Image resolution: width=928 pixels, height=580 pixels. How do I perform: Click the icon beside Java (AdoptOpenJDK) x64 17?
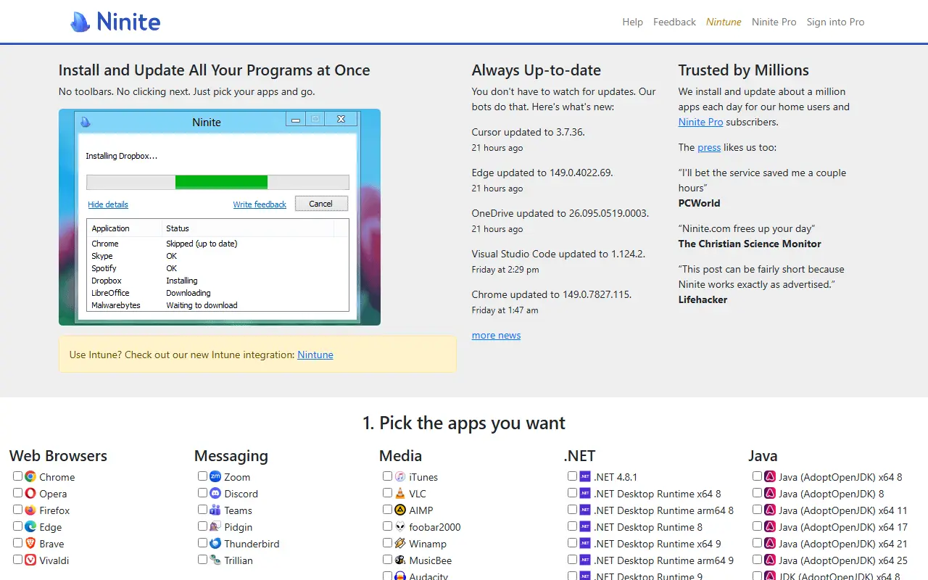[x=770, y=526]
